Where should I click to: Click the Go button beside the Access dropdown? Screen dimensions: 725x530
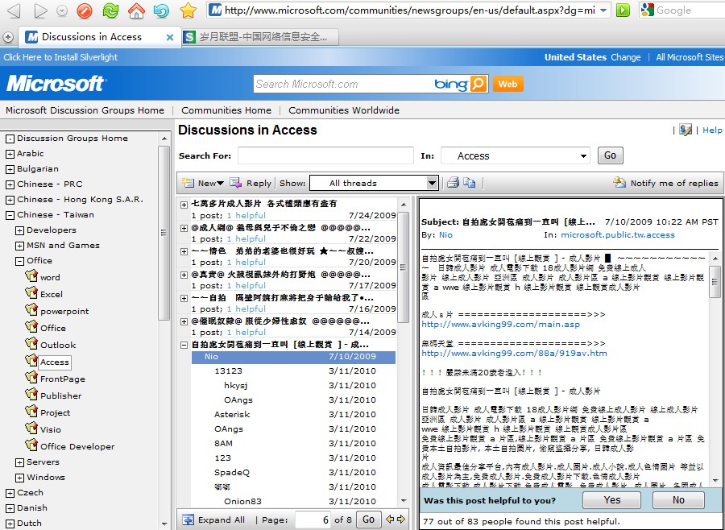(610, 155)
